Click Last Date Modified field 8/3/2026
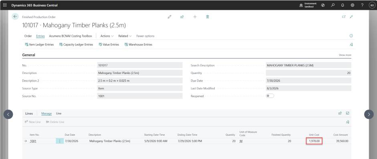The height and width of the screenshot is (159, 377). pyautogui.click(x=308, y=88)
